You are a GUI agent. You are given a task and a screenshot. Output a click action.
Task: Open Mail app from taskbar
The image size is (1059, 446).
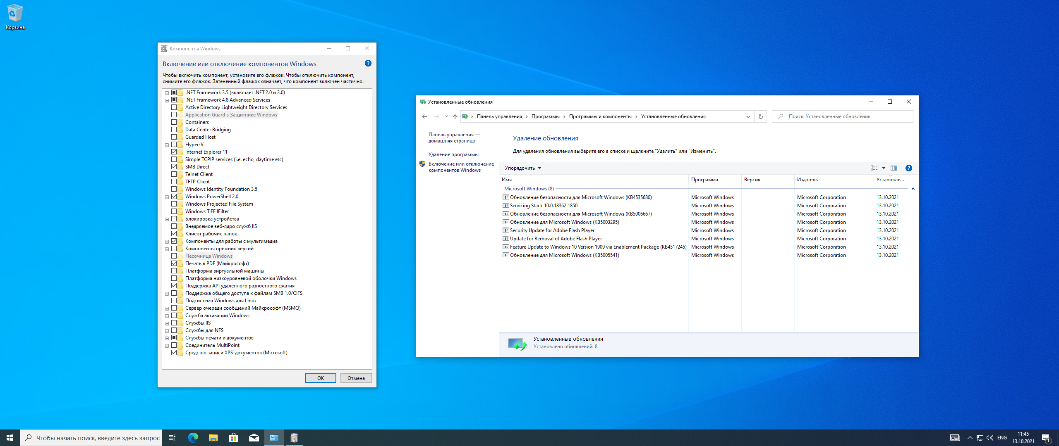pyautogui.click(x=254, y=438)
